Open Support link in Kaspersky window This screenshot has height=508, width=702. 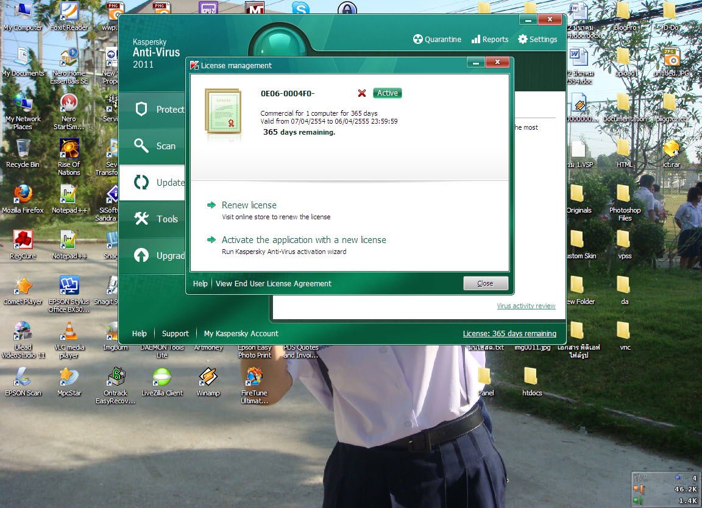point(175,333)
